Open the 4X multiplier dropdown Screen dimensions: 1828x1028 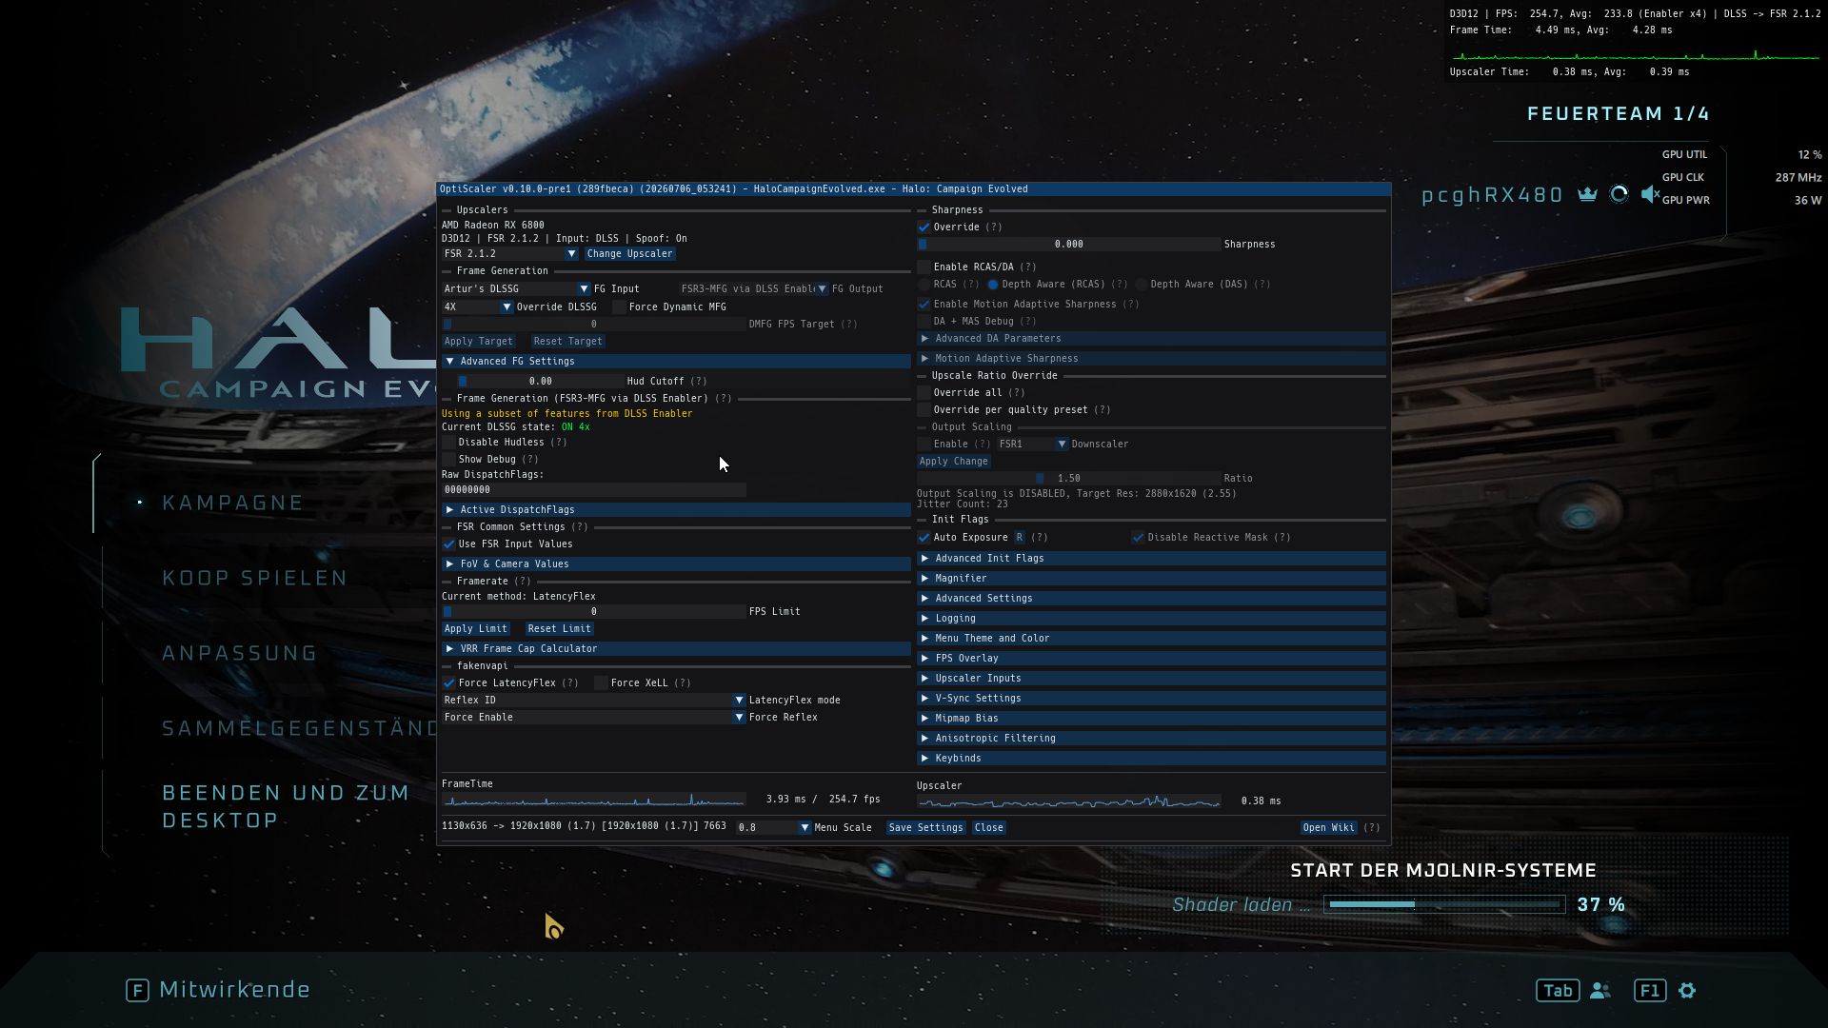click(x=477, y=307)
